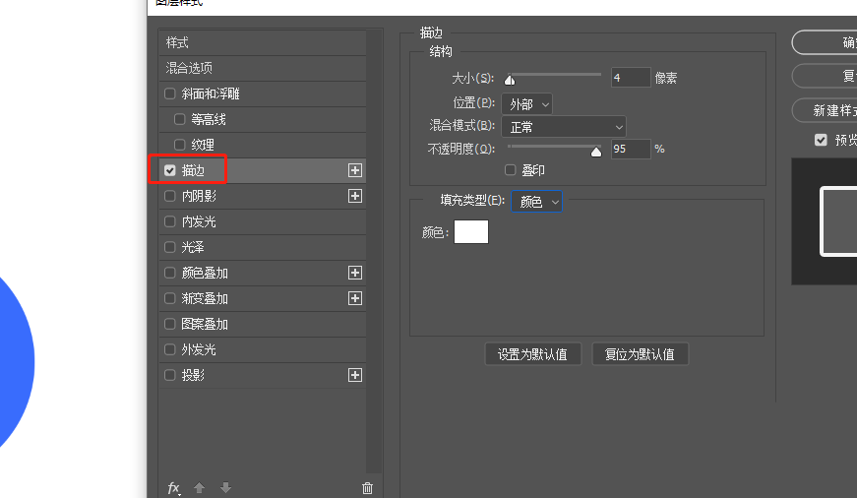Select the 外发光 effect row label

[x=199, y=349]
